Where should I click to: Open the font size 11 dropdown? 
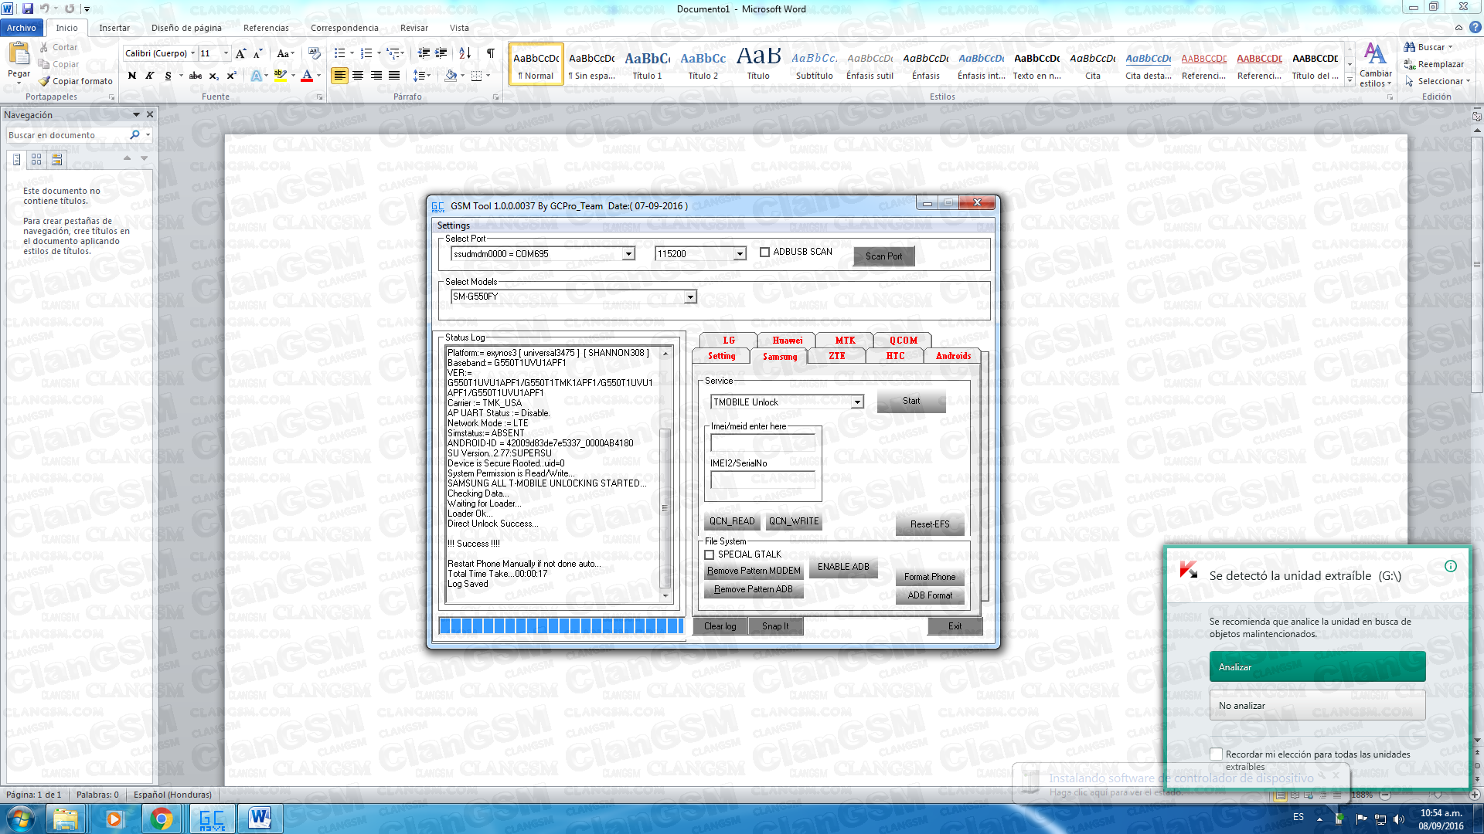pyautogui.click(x=226, y=53)
